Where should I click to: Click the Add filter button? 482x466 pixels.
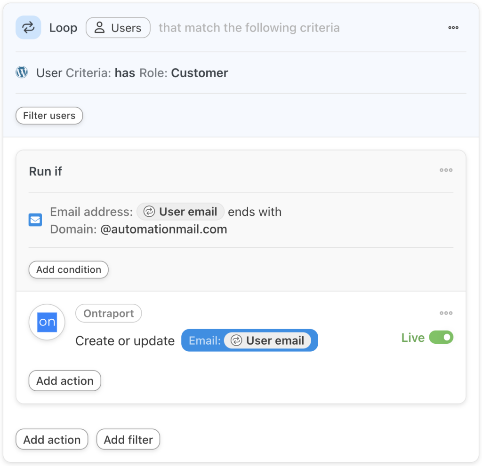tap(128, 439)
